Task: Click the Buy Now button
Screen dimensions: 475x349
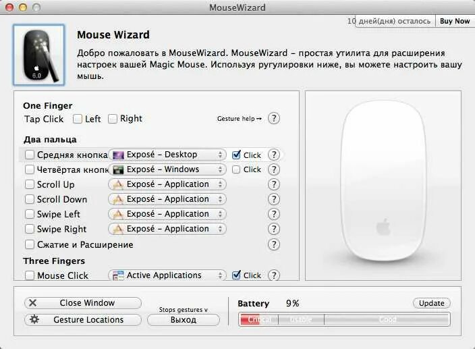Action: 455,21
